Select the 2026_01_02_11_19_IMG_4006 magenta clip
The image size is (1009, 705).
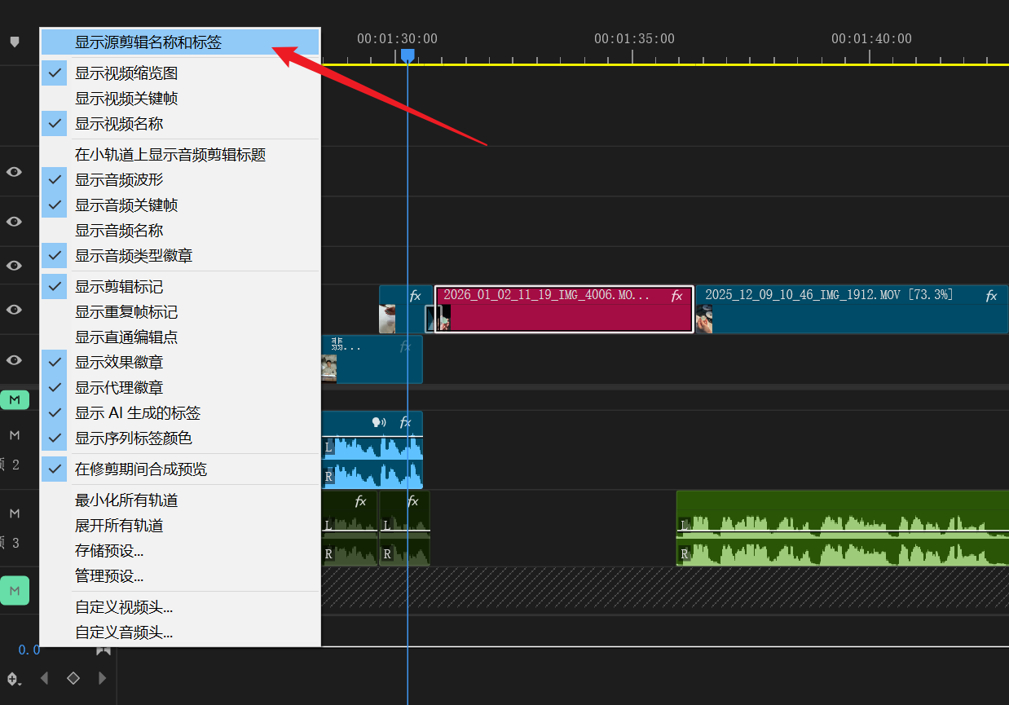pos(562,318)
